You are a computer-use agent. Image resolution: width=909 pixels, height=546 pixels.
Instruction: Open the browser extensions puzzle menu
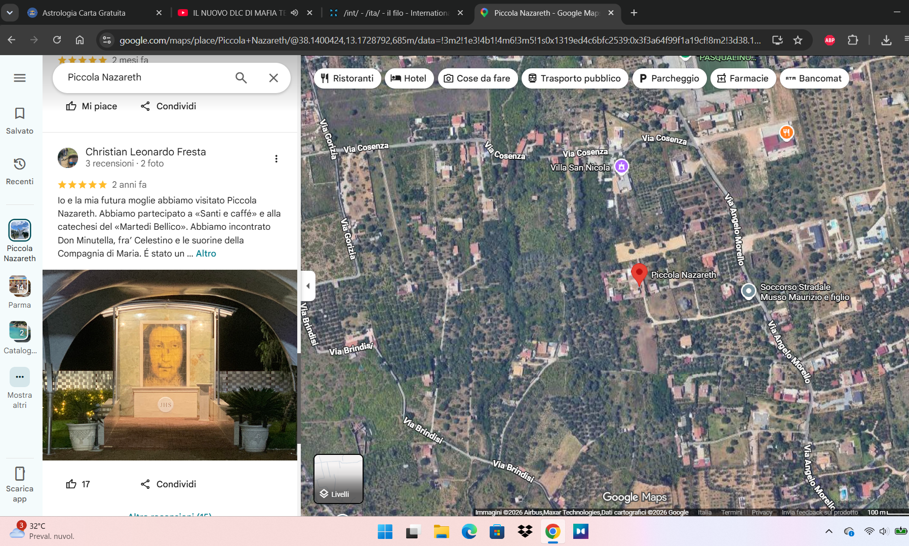[x=853, y=40]
